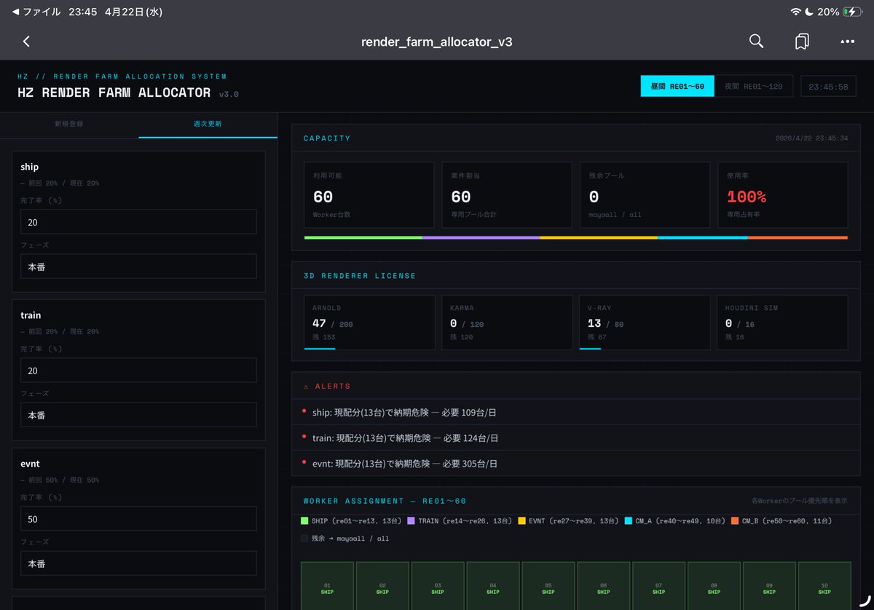Click the evnt 納期危険 alert row
Screen dimensions: 874x610
[575, 463]
